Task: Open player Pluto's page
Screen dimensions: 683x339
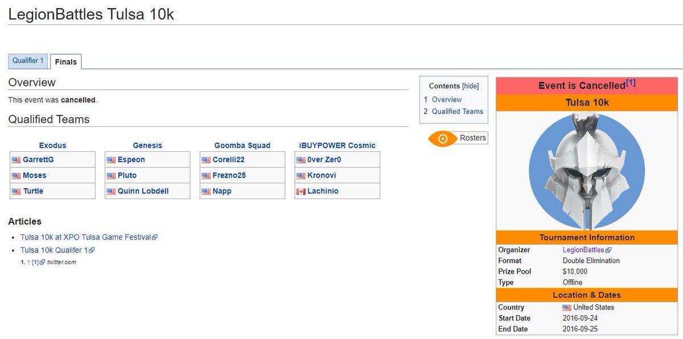Action: click(127, 175)
